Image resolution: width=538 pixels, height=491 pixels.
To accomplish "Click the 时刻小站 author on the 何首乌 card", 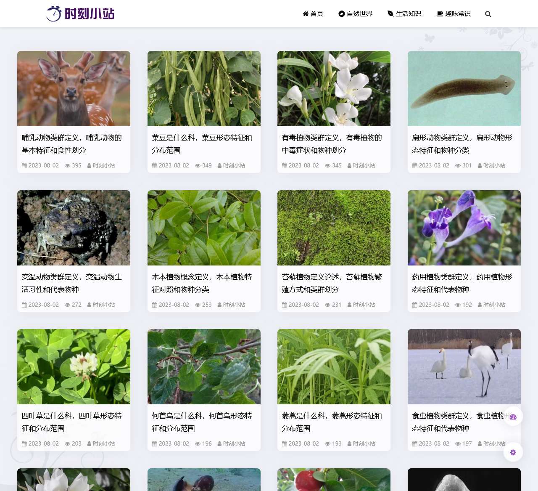I will (234, 444).
